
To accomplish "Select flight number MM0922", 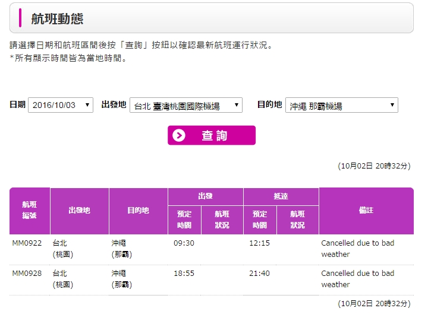I will point(27,243).
